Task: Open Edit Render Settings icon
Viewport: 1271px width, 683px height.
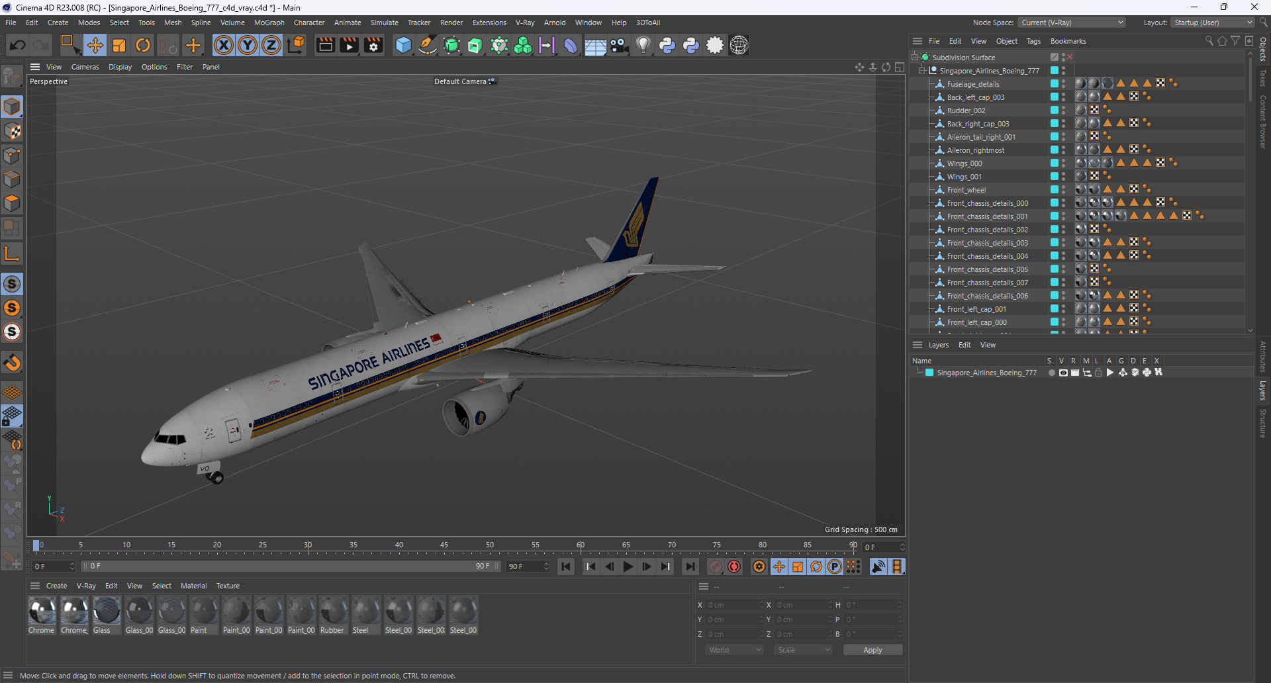Action: click(374, 45)
